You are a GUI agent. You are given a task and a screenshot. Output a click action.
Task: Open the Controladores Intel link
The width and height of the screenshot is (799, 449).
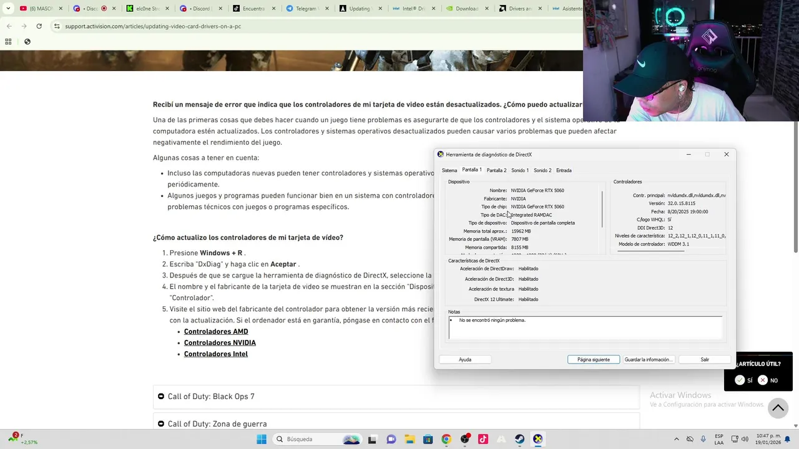coord(216,354)
